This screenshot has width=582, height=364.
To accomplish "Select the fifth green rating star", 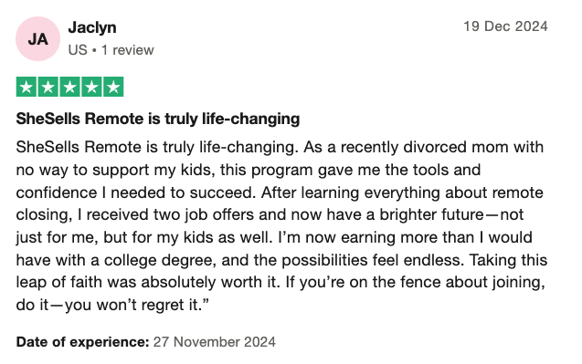I will click(x=113, y=87).
